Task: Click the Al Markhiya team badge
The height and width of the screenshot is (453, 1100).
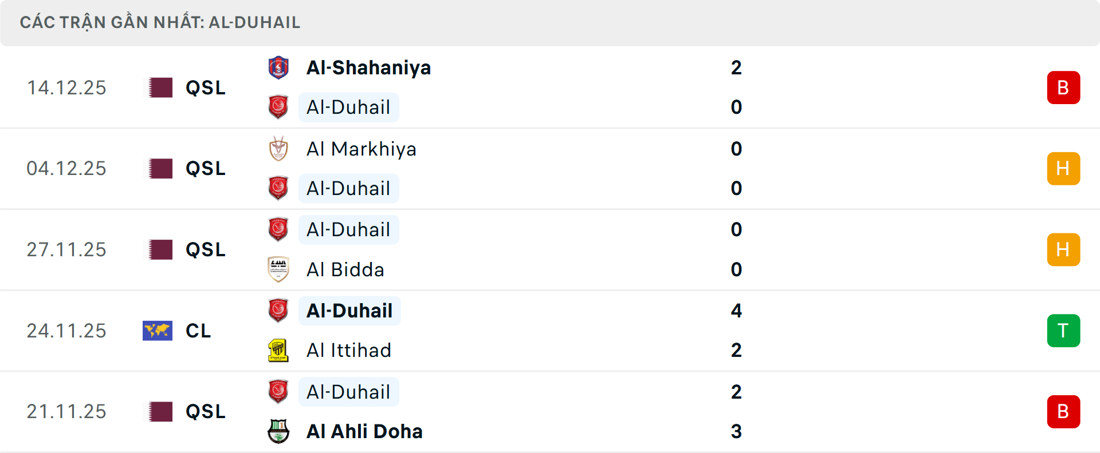Action: tap(278, 149)
